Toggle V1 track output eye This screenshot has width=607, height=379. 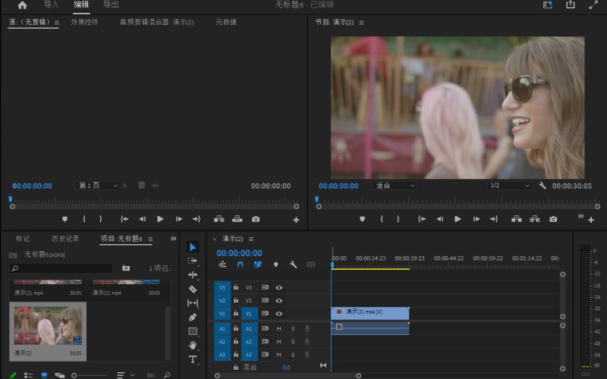click(x=278, y=314)
